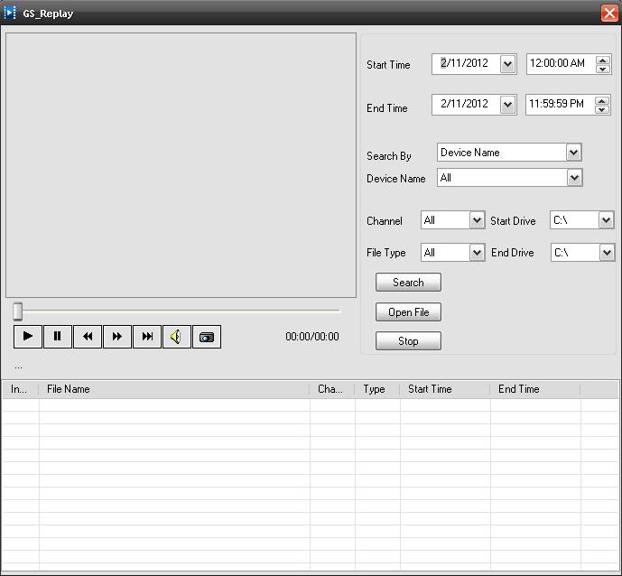This screenshot has height=576, width=622.
Task: Pause the video playback
Action: (x=57, y=337)
